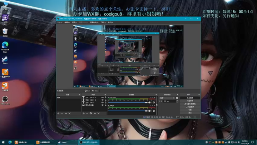
Task: Click the Start Virtual Camera button
Action: (x=190, y=104)
